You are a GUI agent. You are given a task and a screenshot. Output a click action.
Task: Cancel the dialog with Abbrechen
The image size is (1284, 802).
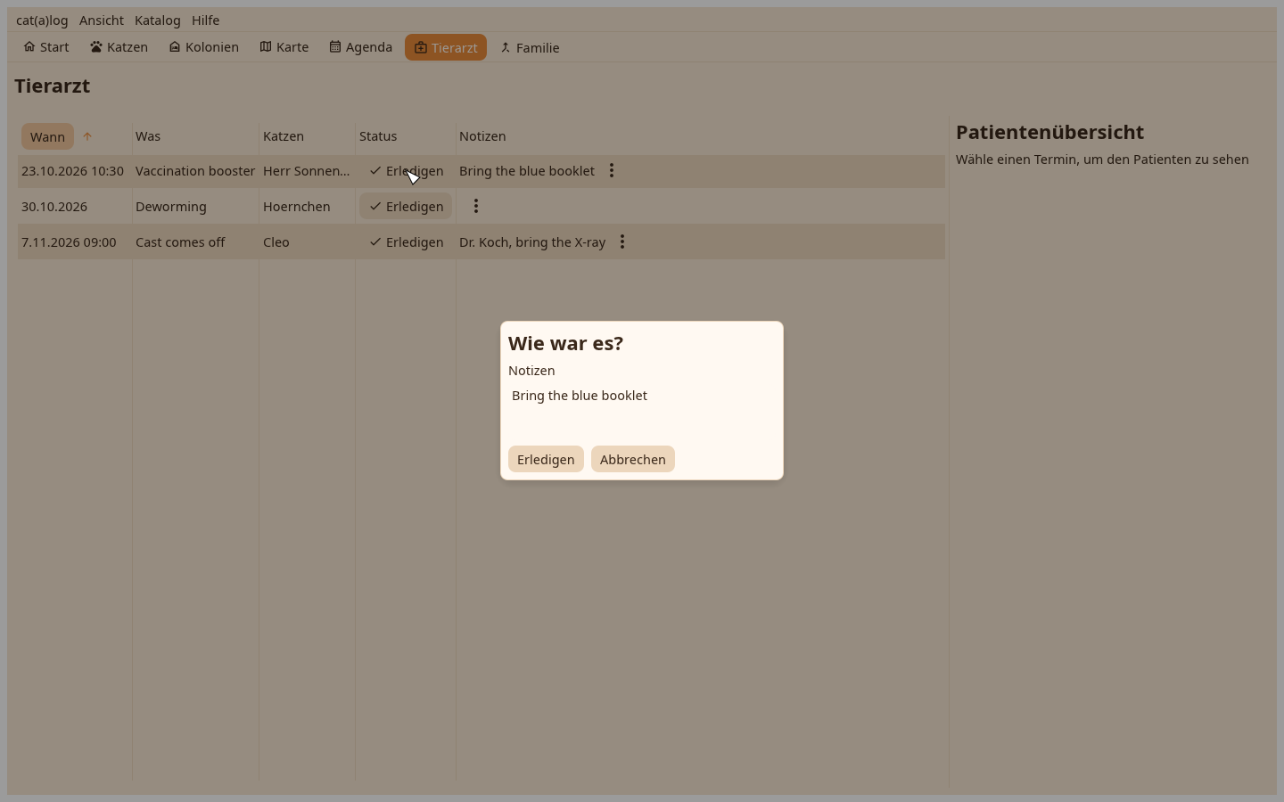click(633, 459)
